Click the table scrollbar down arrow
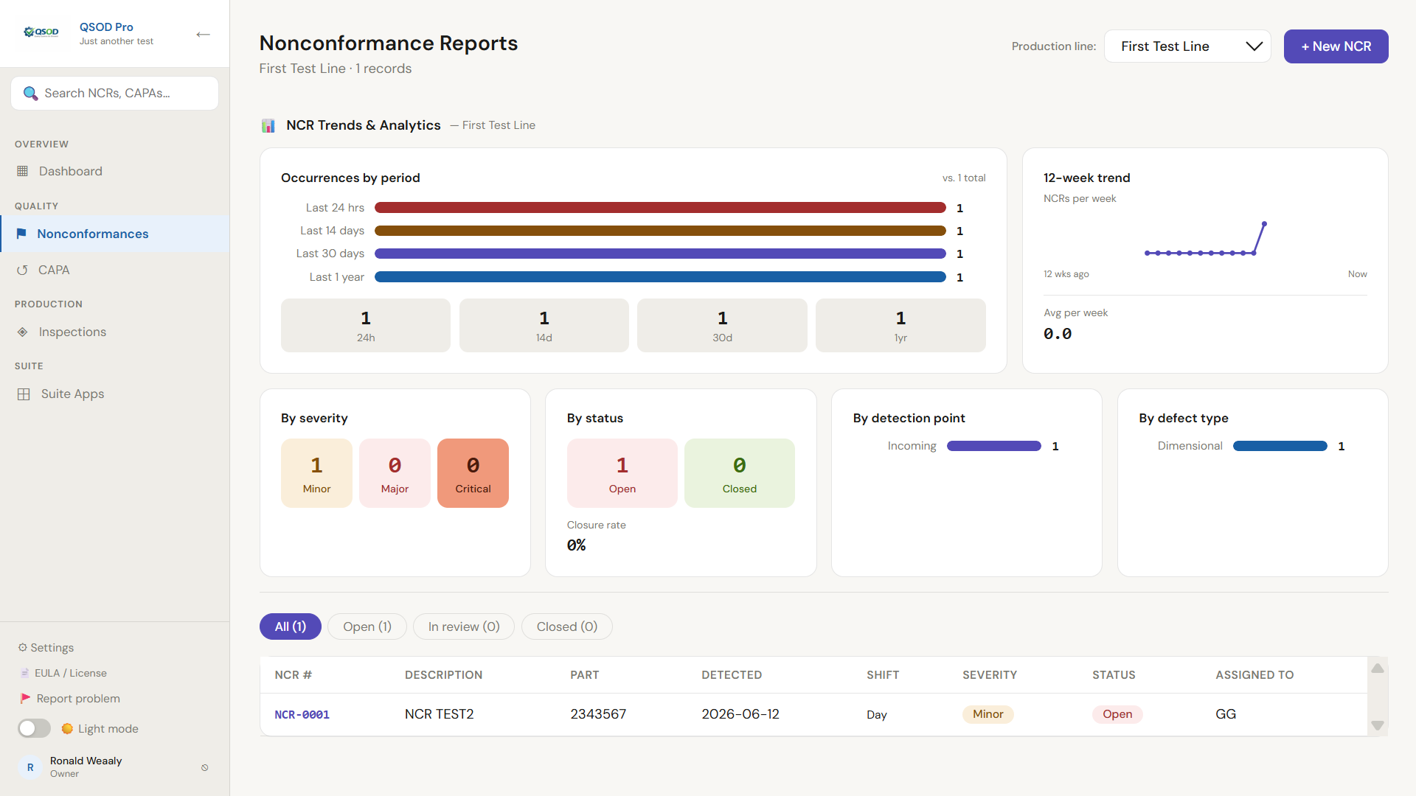This screenshot has height=796, width=1416. point(1377,725)
